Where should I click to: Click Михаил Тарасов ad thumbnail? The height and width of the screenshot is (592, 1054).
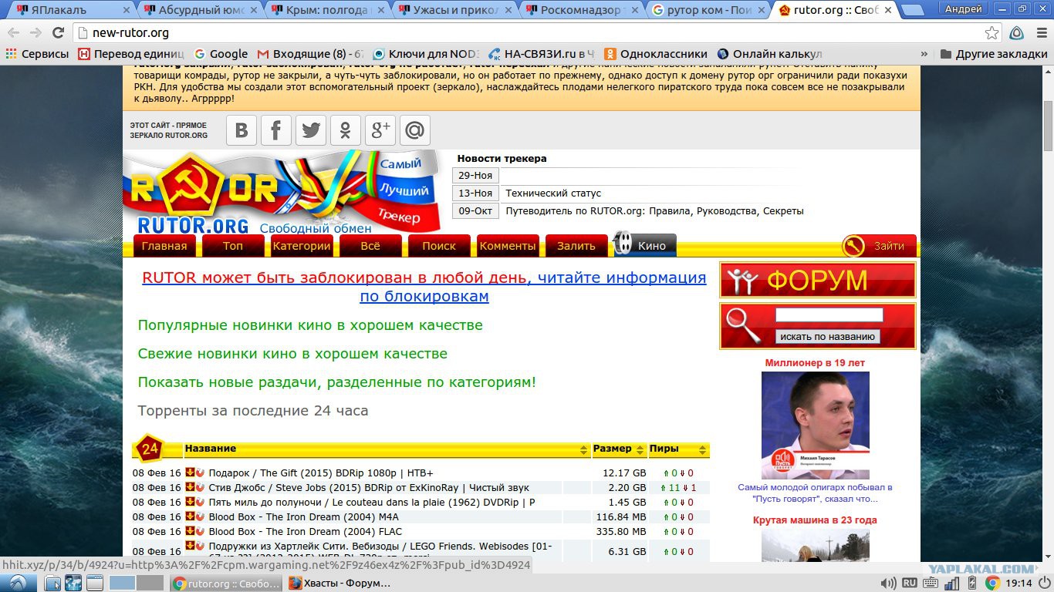816,425
